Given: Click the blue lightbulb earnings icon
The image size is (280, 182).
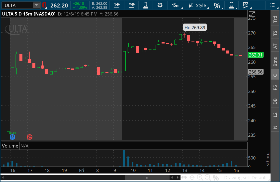Looking at the screenshot, I should (x=12, y=137).
